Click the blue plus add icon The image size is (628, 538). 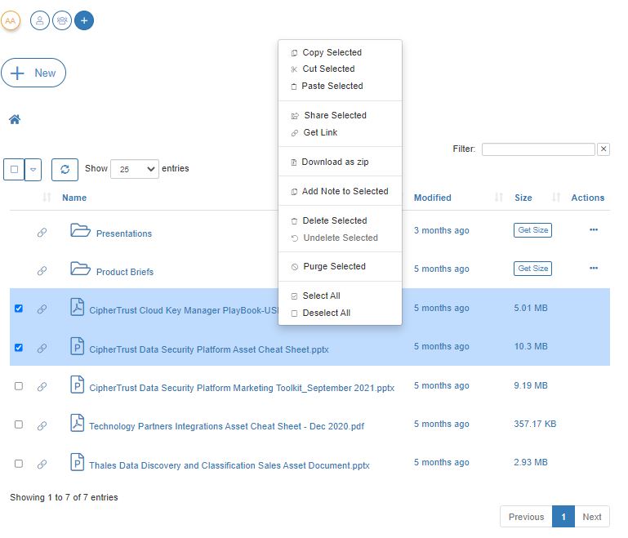[x=84, y=20]
